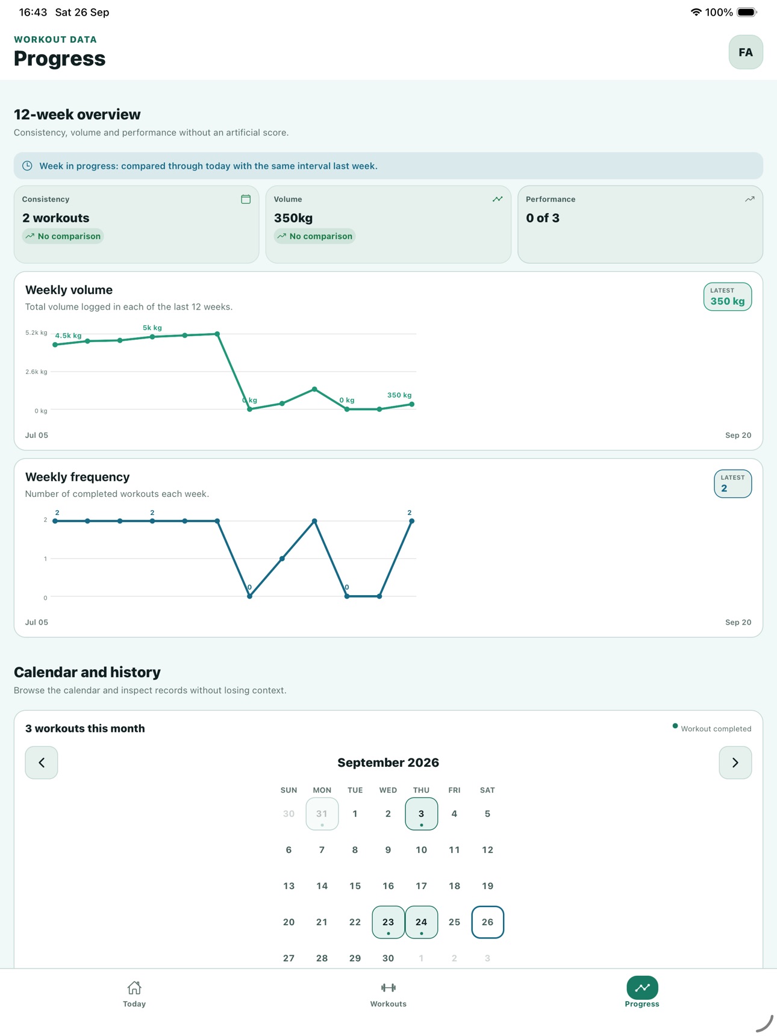Tap the Latest 2 frequency badge

pyautogui.click(x=733, y=484)
